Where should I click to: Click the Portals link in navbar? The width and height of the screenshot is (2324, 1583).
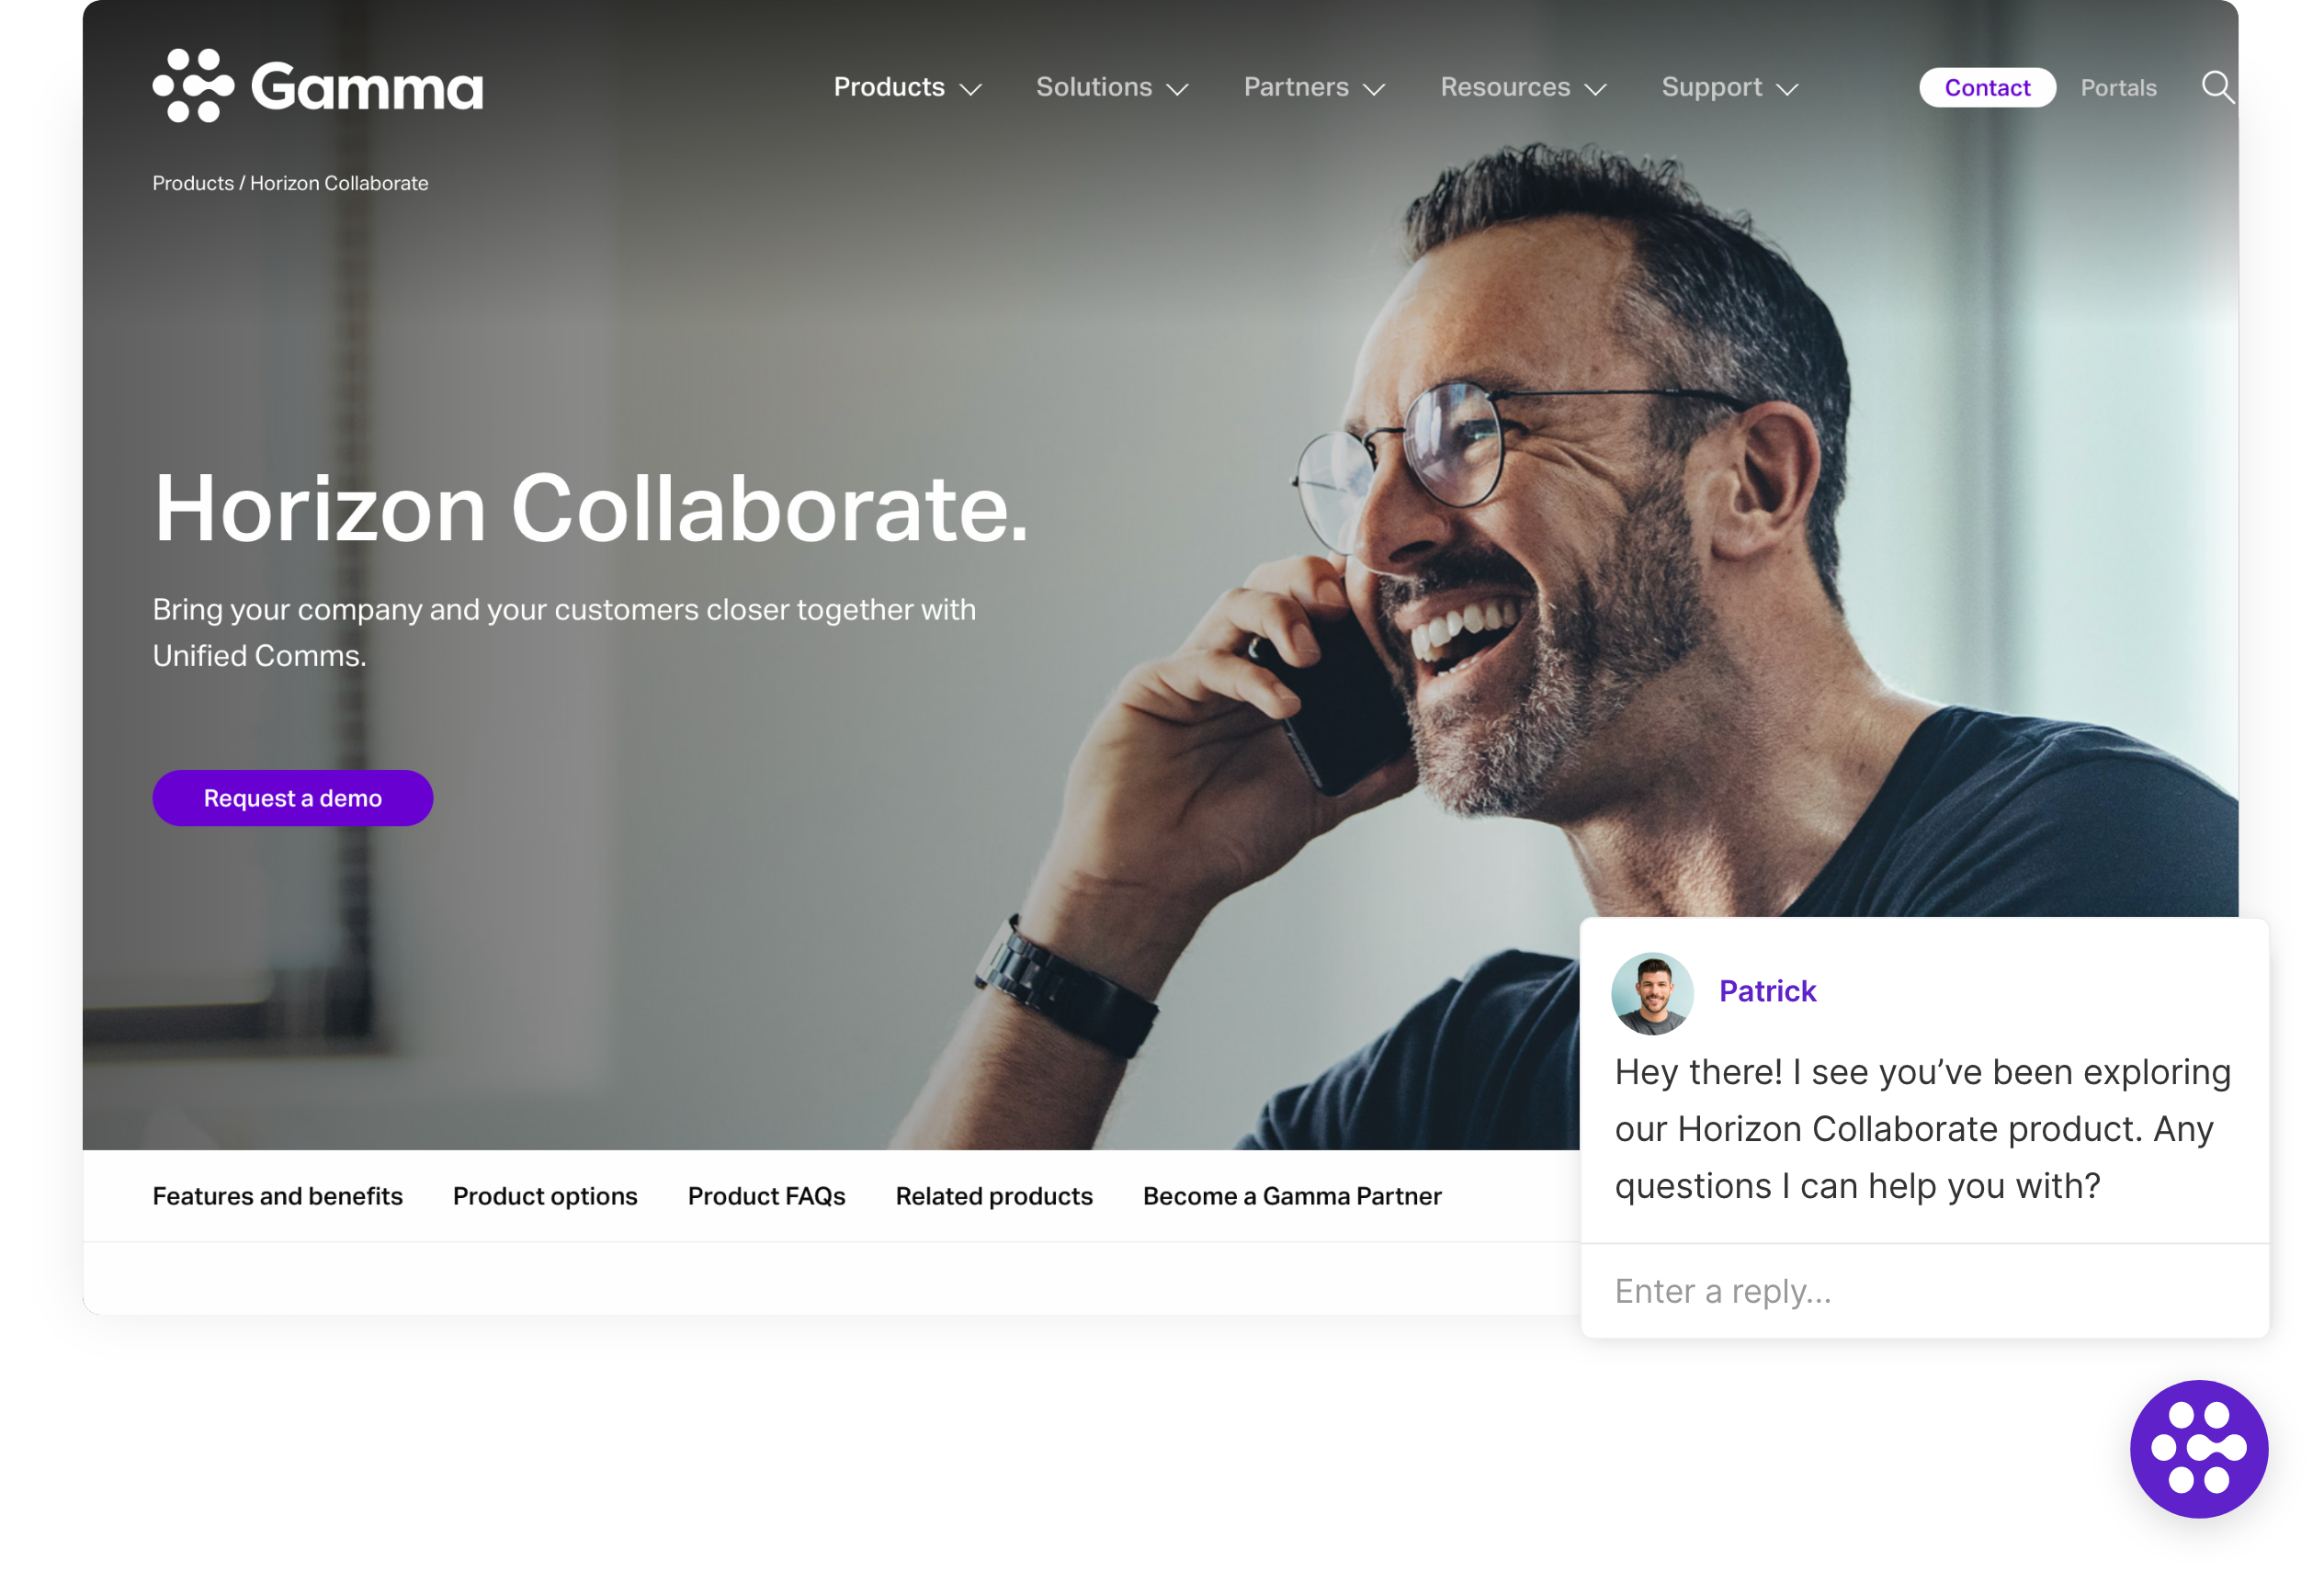[x=2117, y=86]
